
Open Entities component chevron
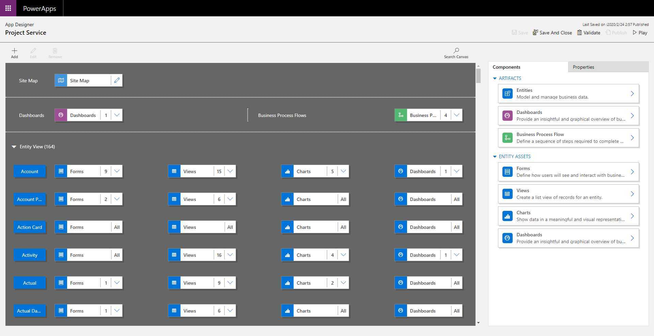click(x=632, y=94)
